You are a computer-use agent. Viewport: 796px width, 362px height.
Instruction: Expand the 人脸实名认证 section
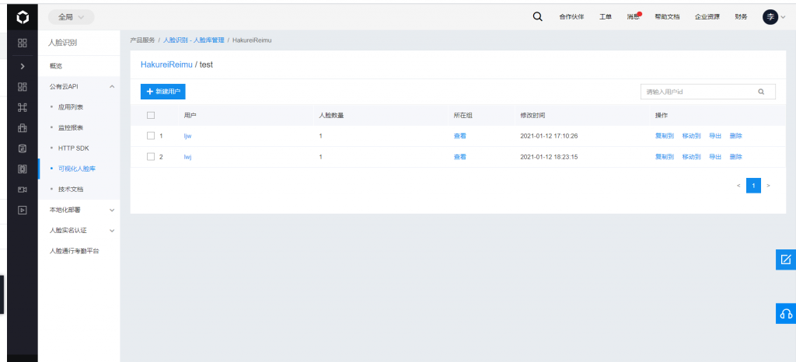[112, 231]
